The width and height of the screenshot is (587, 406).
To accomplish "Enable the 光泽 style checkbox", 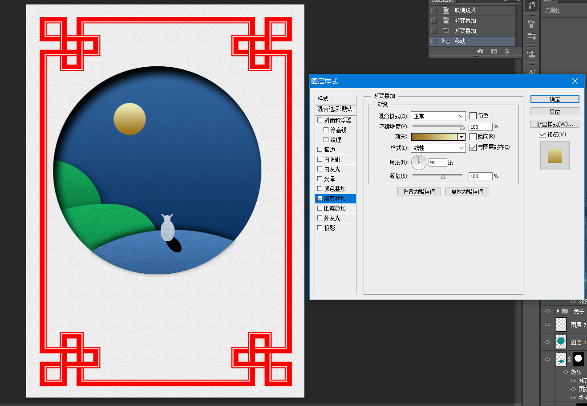I will (x=320, y=179).
